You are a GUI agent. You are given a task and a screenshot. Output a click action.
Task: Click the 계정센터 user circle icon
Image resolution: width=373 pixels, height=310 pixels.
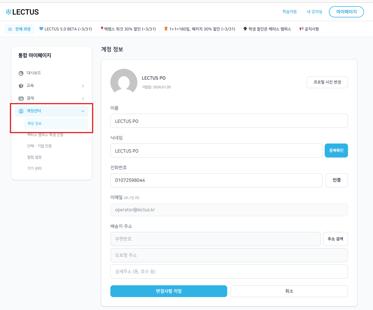(x=21, y=111)
